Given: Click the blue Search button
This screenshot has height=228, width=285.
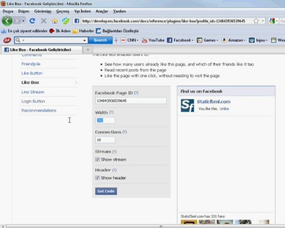Looking at the screenshot, I should (100, 40).
